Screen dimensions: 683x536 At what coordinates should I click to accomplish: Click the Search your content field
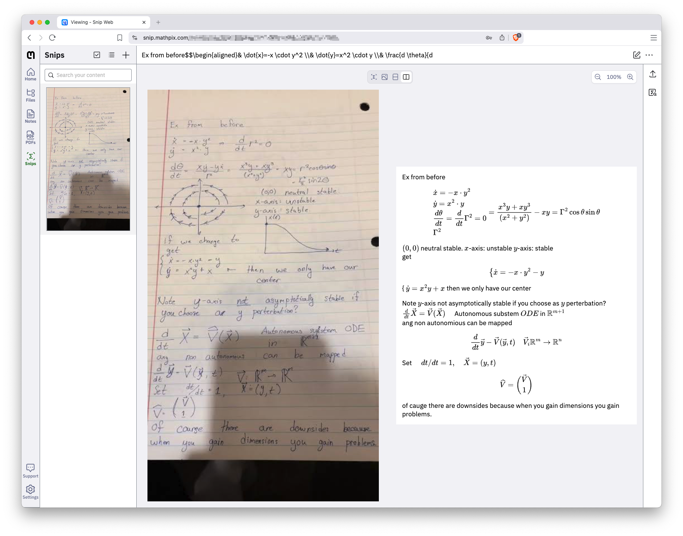coord(88,75)
